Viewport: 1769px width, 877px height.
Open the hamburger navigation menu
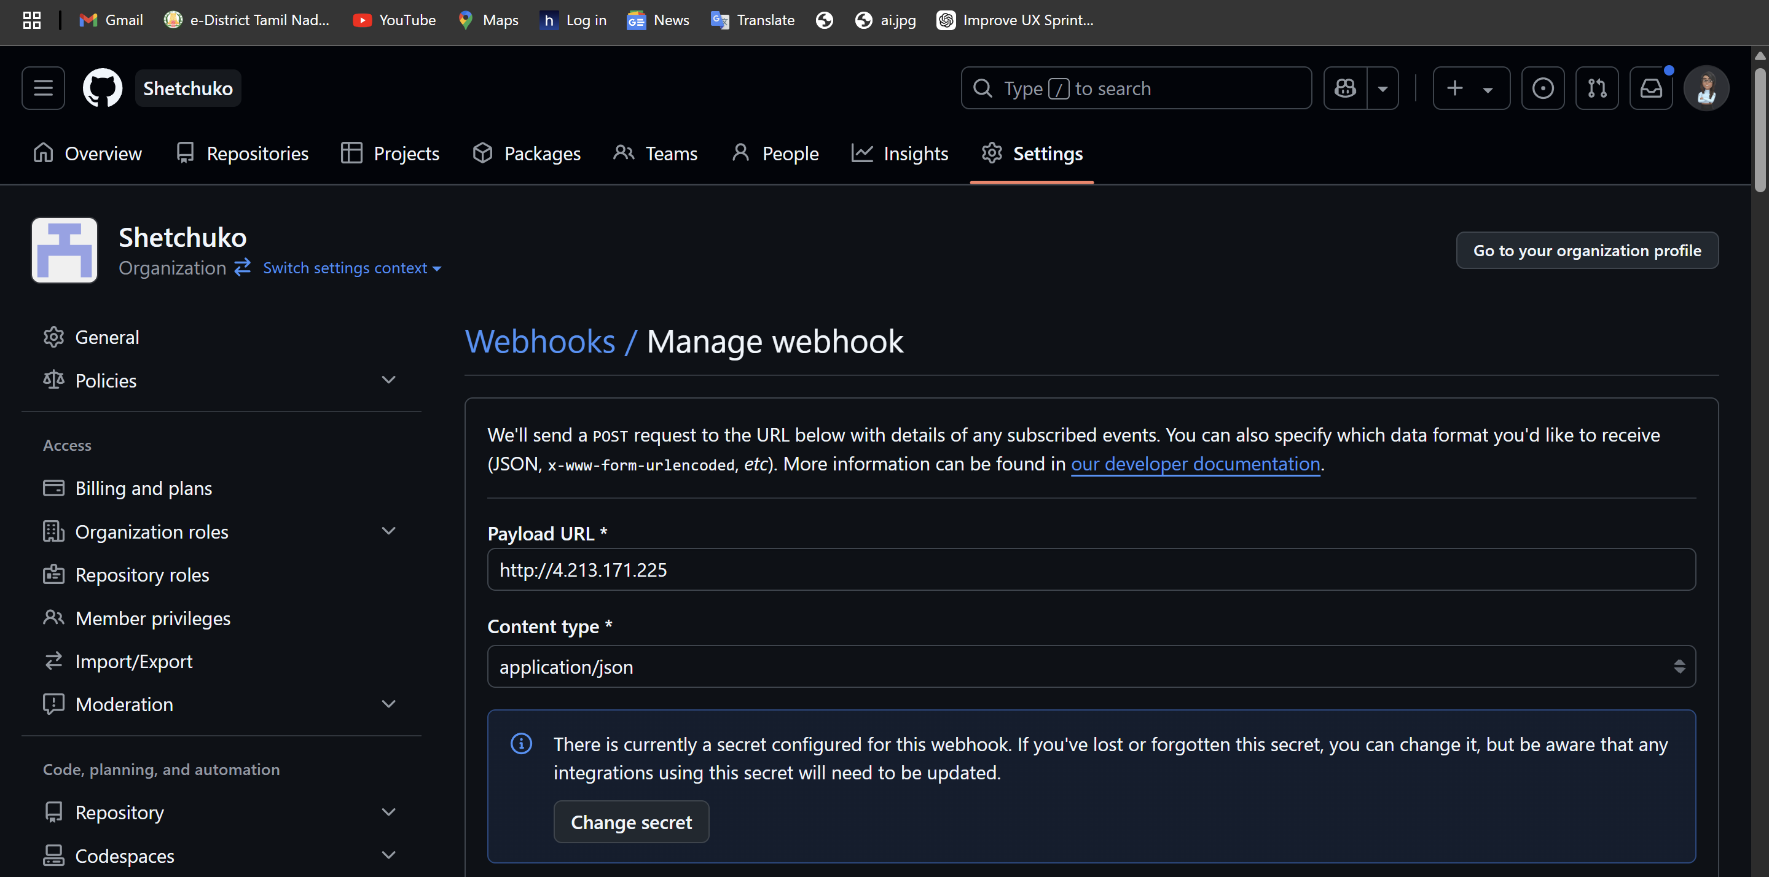[43, 88]
